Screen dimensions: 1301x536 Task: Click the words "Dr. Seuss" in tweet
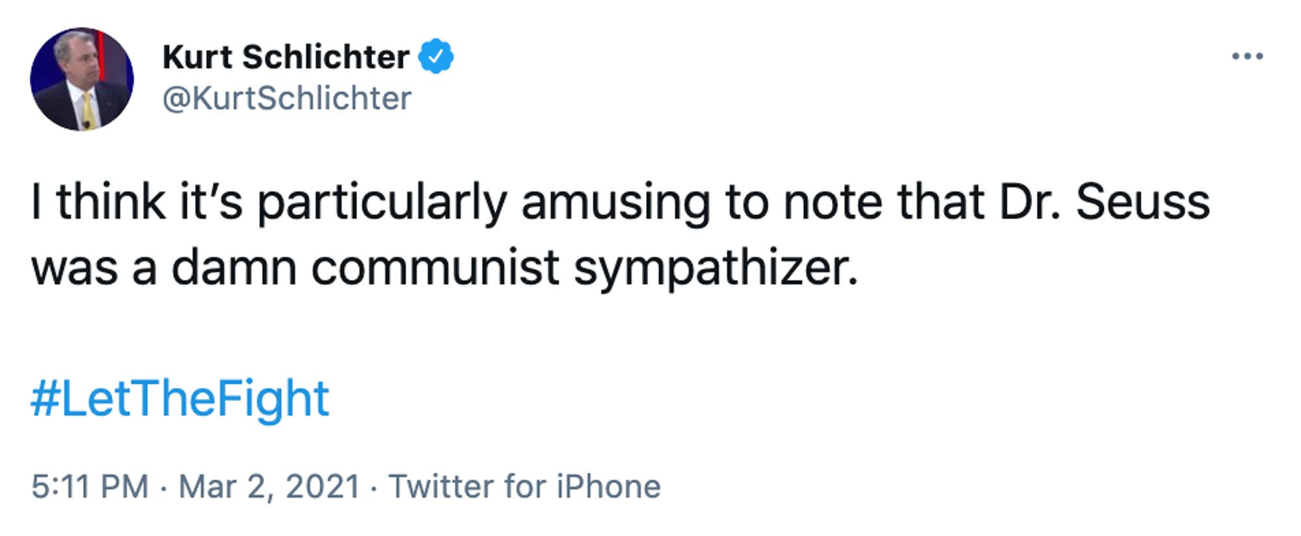click(1104, 202)
